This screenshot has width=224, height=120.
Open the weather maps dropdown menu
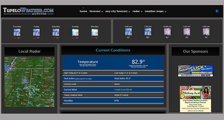156,11
